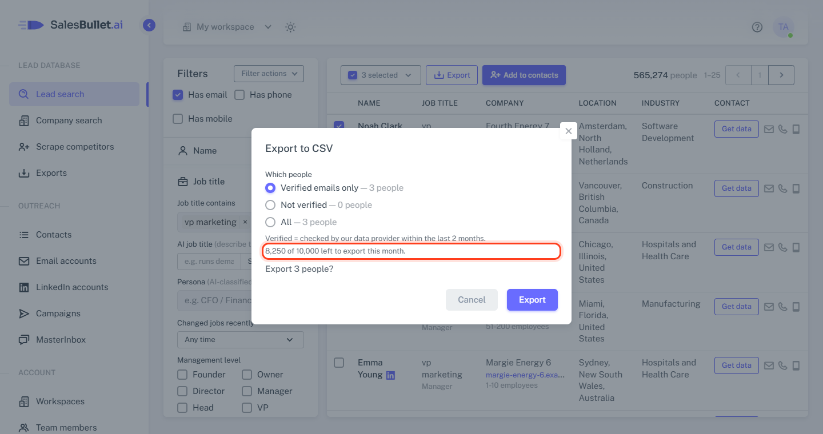Collapse the sidebar with the chevron button
This screenshot has width=823, height=434.
(x=149, y=25)
